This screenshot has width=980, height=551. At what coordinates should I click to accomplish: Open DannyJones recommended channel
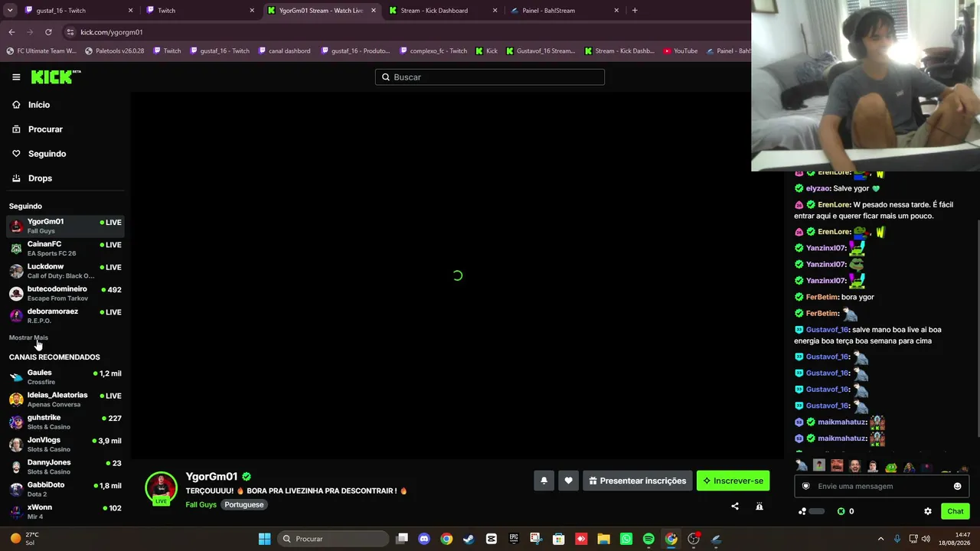point(66,467)
